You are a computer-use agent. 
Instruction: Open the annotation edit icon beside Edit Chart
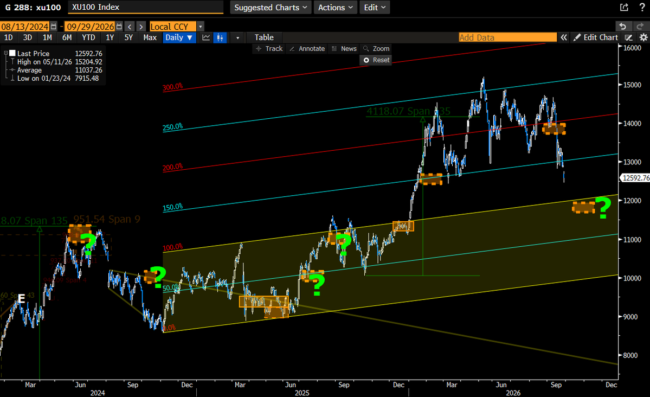629,37
